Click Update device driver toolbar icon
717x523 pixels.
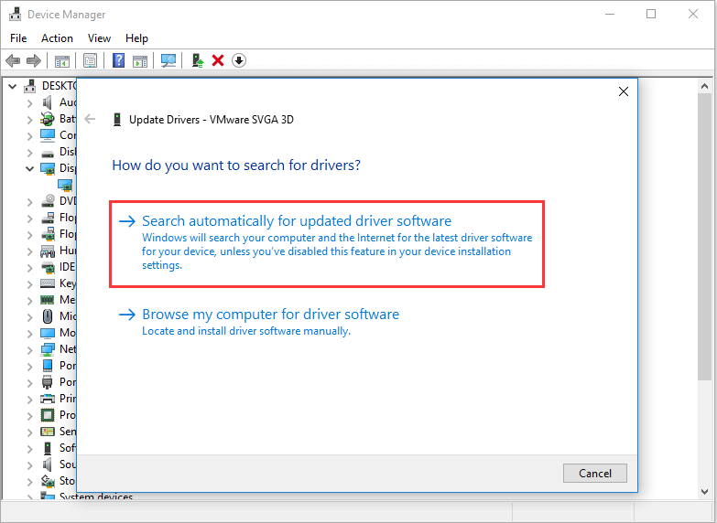tap(198, 60)
